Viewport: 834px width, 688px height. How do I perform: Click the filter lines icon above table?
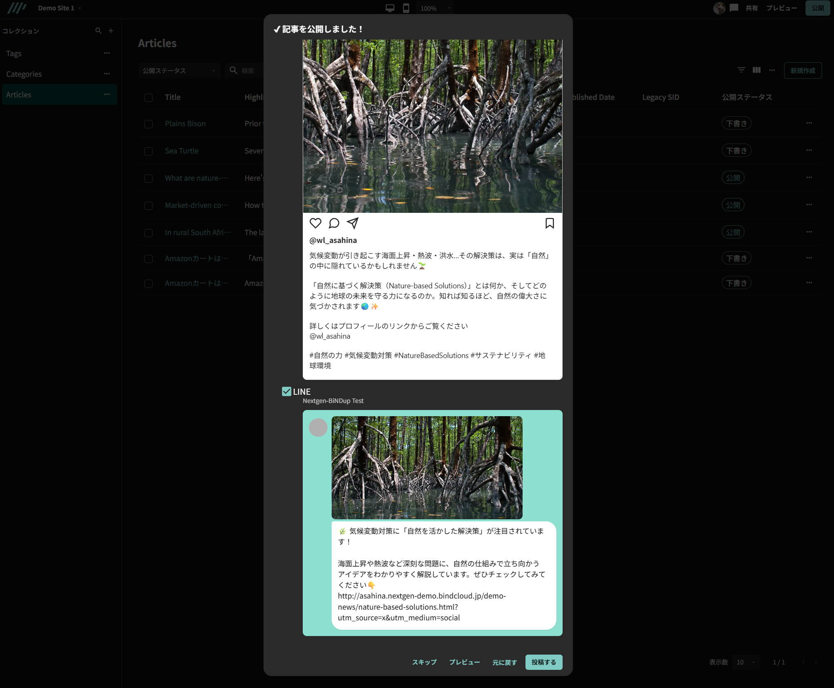click(742, 70)
